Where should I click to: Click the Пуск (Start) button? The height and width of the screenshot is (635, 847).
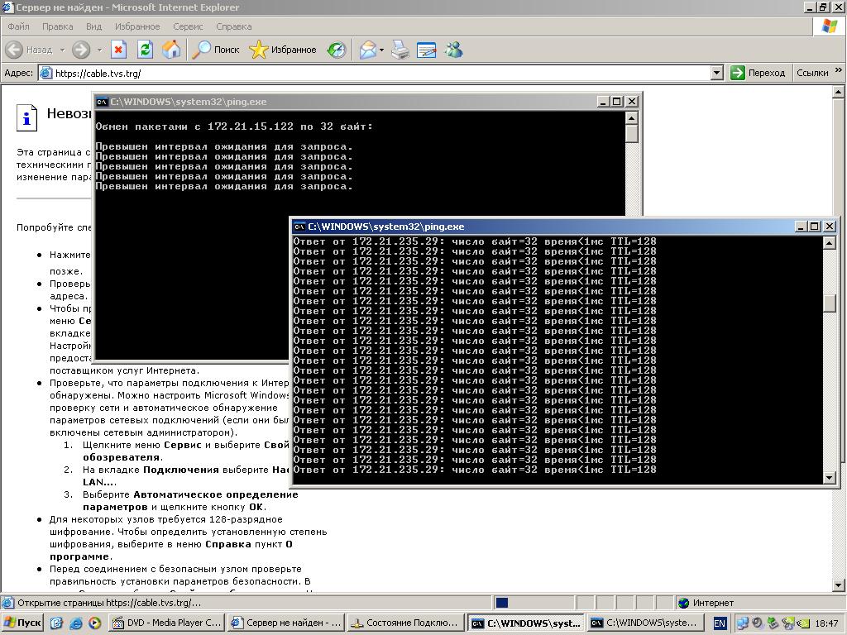[x=22, y=623]
